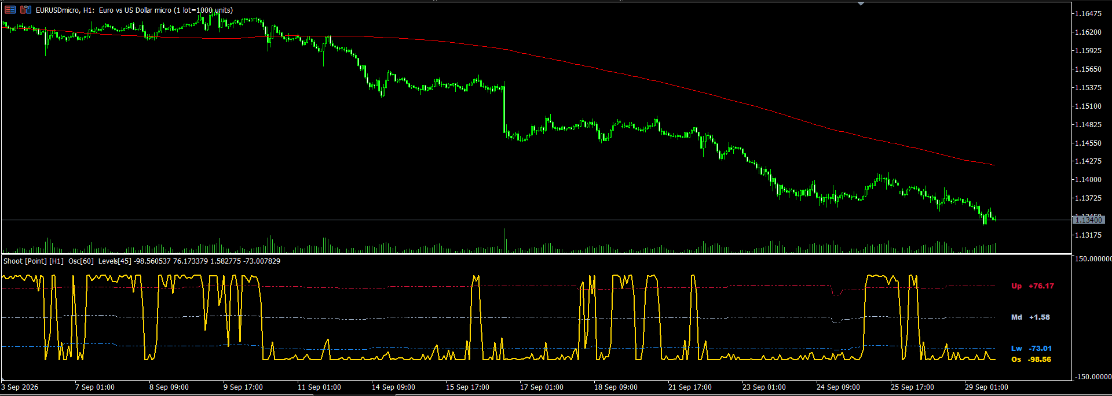Click the blue Lw -73.01 level label

pos(1031,349)
